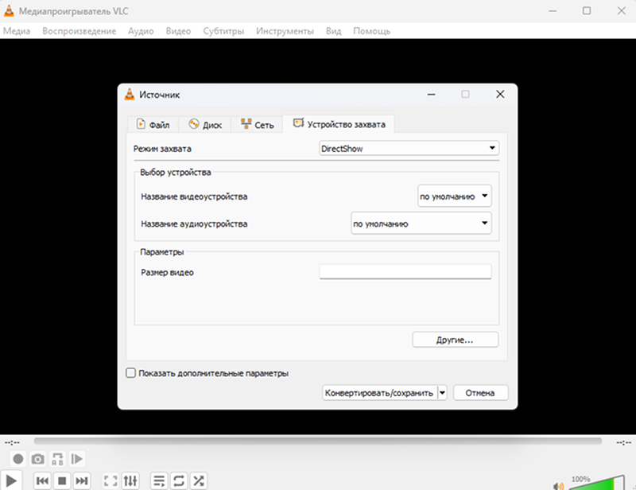Open the Аудио menu
The height and width of the screenshot is (490, 636).
[141, 31]
